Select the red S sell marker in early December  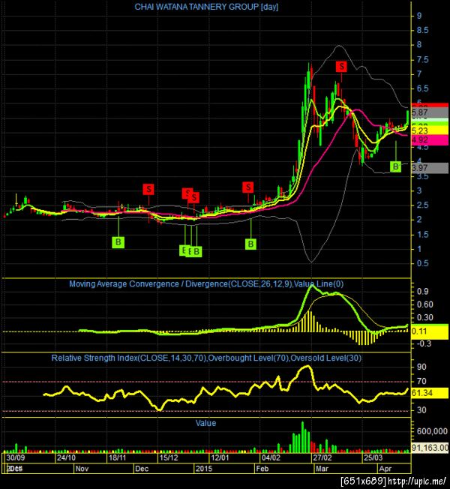(x=148, y=189)
